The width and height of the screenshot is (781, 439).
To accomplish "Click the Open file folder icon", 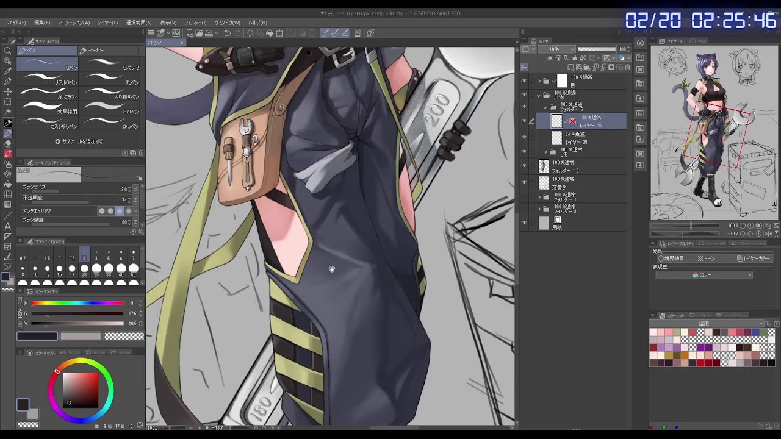I will 199,33.
